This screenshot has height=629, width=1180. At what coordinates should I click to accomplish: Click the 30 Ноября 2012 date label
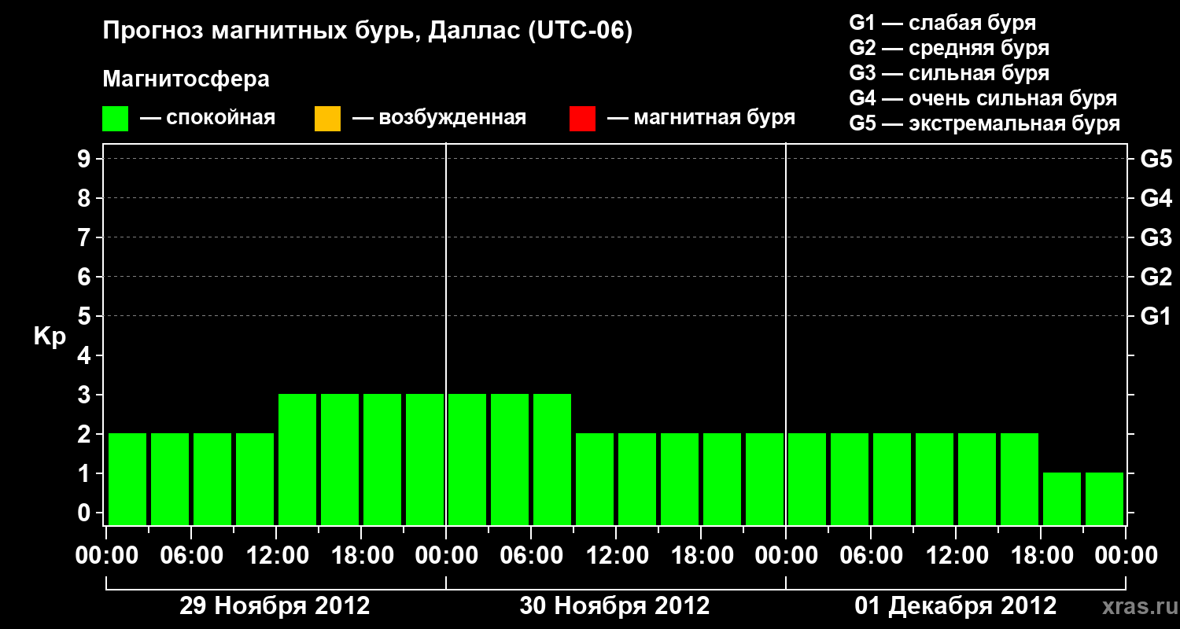click(614, 606)
